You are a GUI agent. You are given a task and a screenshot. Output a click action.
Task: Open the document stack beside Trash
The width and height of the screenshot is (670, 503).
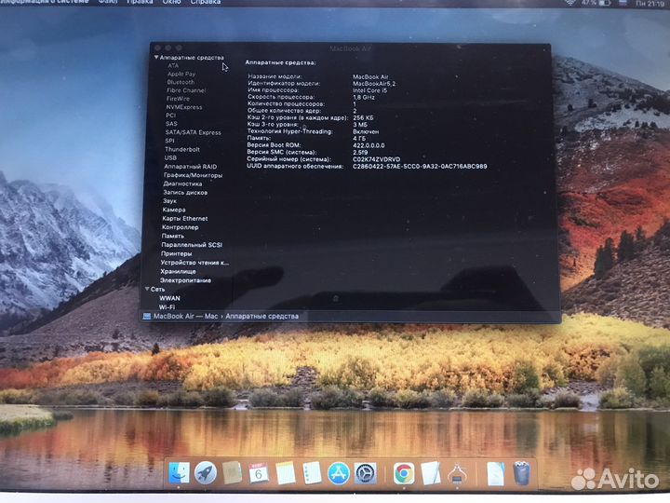pos(496,473)
